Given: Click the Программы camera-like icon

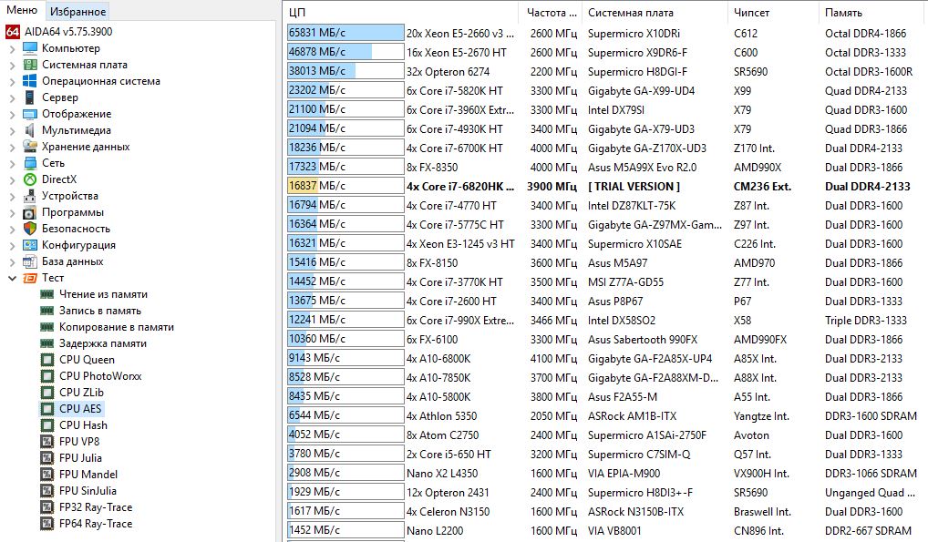Looking at the screenshot, I should tap(29, 212).
